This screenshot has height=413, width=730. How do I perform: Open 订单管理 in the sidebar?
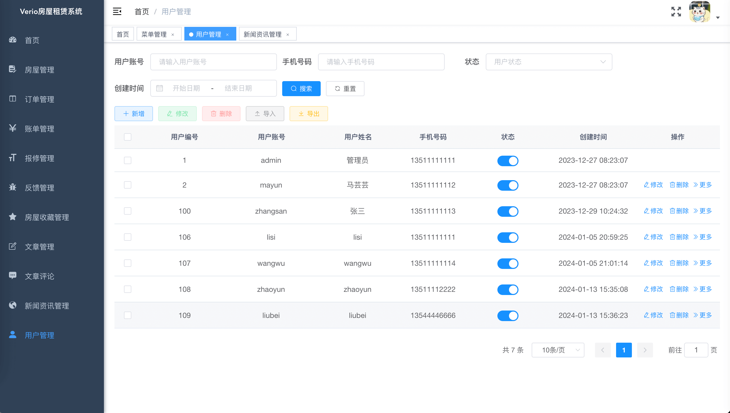pos(39,99)
